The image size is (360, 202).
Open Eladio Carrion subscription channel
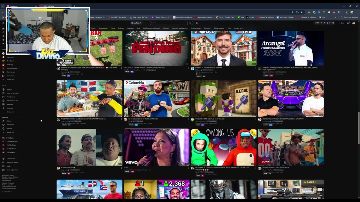click(x=11, y=72)
